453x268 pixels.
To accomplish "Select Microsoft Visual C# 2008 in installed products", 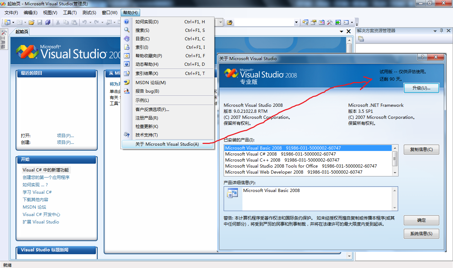I will tap(308, 154).
